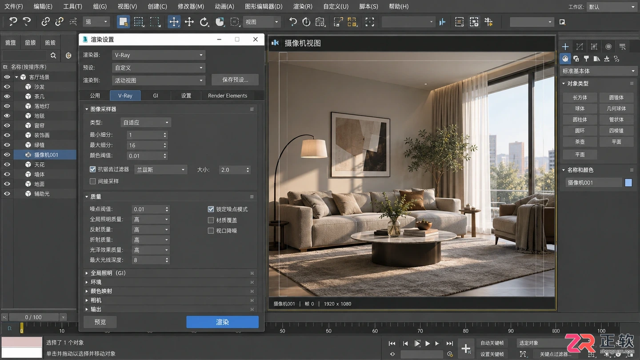Select the Select Object tool
Screen dimensions: 640x360
[124, 21]
